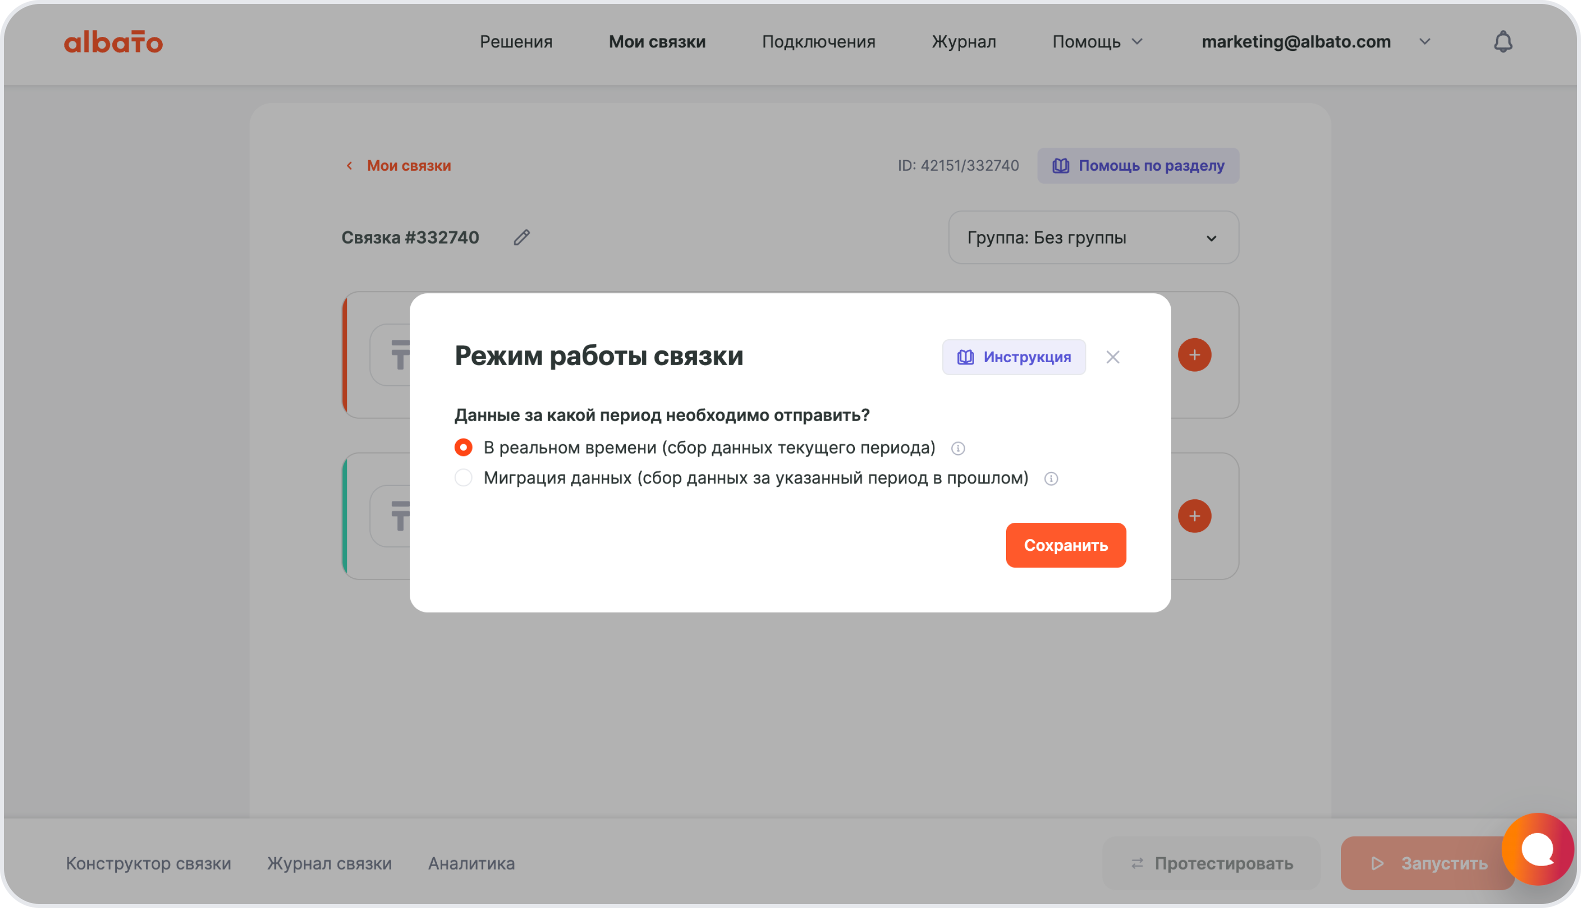1581x908 pixels.
Task: Click the pencil icon to rename Связка #332740
Action: [522, 237]
